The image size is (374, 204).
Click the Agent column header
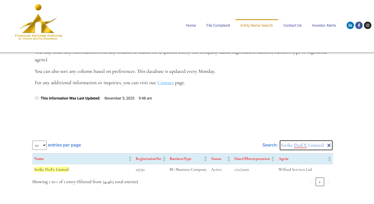[x=305, y=159]
